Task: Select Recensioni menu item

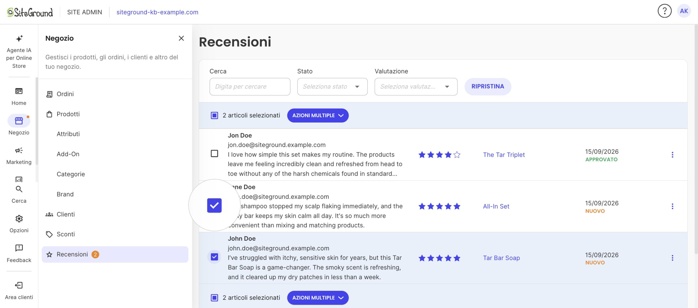Action: click(x=115, y=254)
